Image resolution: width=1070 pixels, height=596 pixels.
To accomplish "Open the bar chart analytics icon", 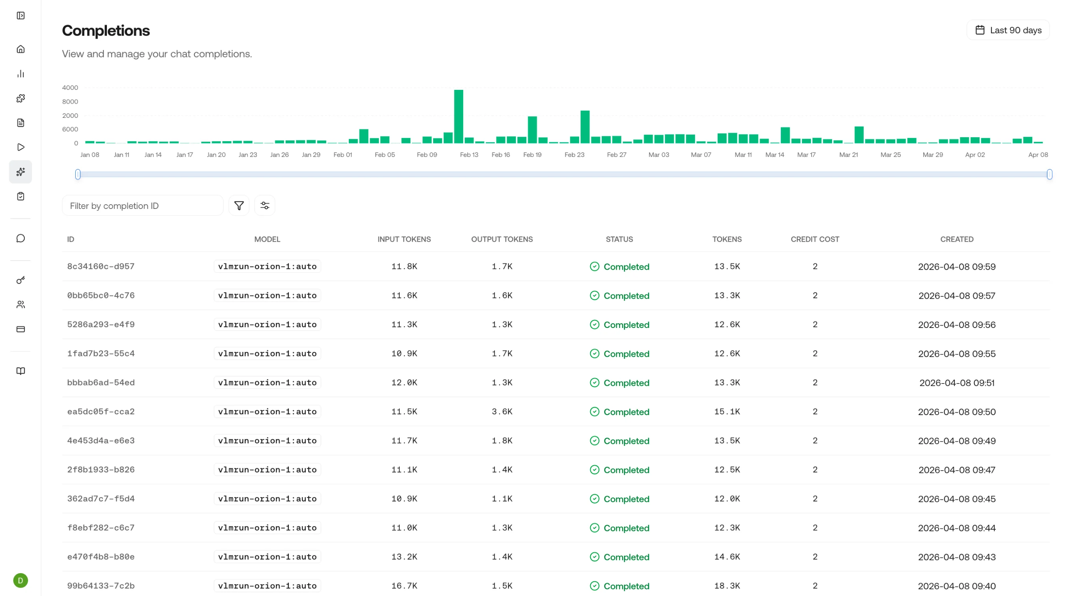I will tap(21, 74).
